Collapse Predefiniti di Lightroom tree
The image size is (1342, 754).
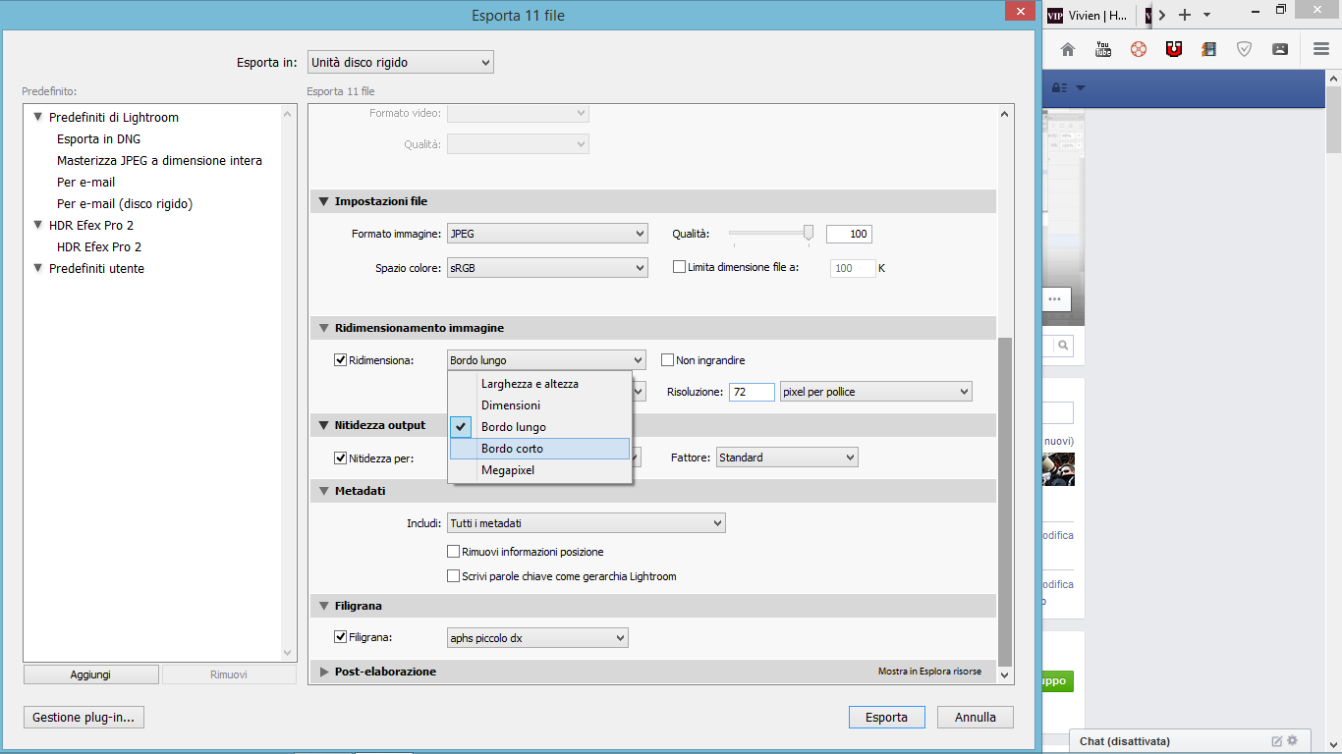click(38, 117)
